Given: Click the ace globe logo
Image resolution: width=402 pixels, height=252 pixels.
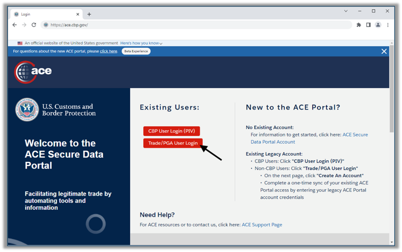Looking at the screenshot, I should click(x=33, y=72).
